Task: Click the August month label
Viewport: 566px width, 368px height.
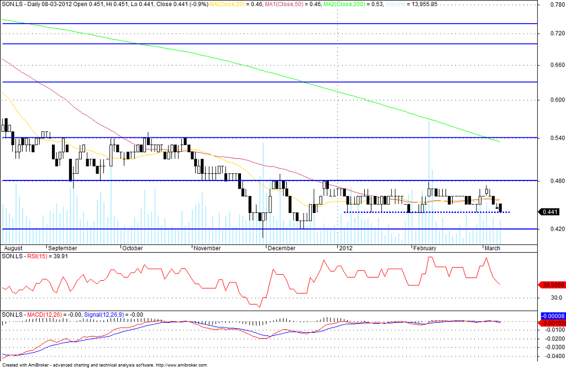Action: click(13, 248)
